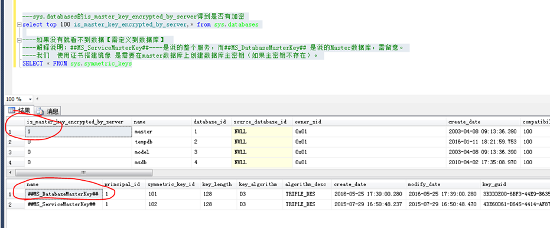This screenshot has height=228, width=550.
Task: Click the owner_sid column header
Action: click(x=370, y=122)
